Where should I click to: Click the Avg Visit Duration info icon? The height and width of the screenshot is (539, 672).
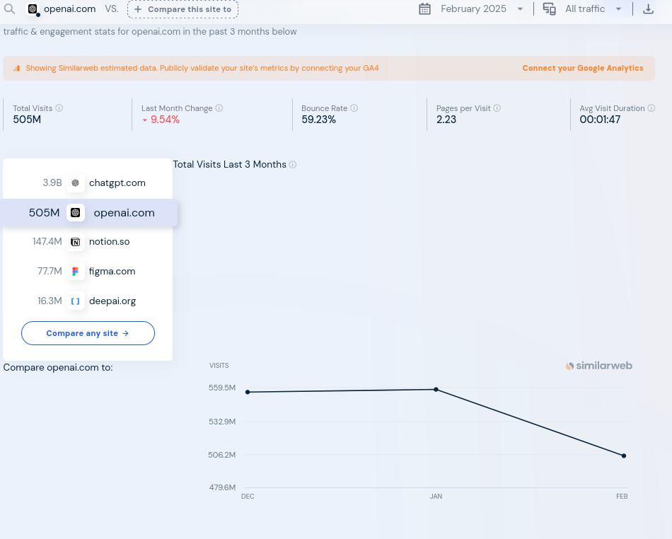coord(651,108)
